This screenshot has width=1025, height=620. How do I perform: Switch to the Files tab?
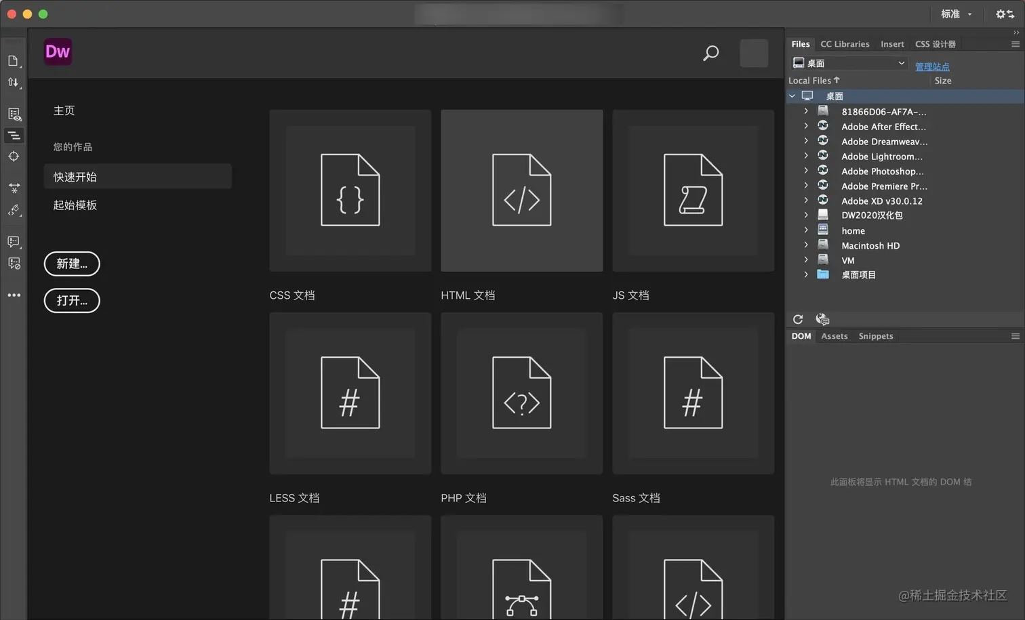pos(801,44)
